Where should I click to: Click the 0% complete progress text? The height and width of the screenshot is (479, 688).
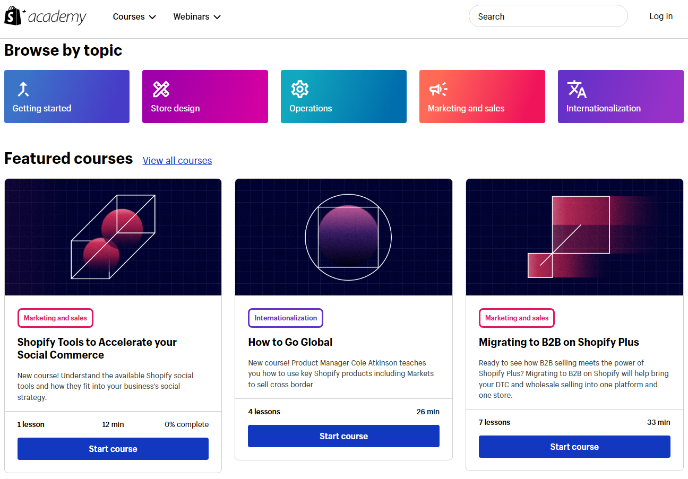(186, 424)
